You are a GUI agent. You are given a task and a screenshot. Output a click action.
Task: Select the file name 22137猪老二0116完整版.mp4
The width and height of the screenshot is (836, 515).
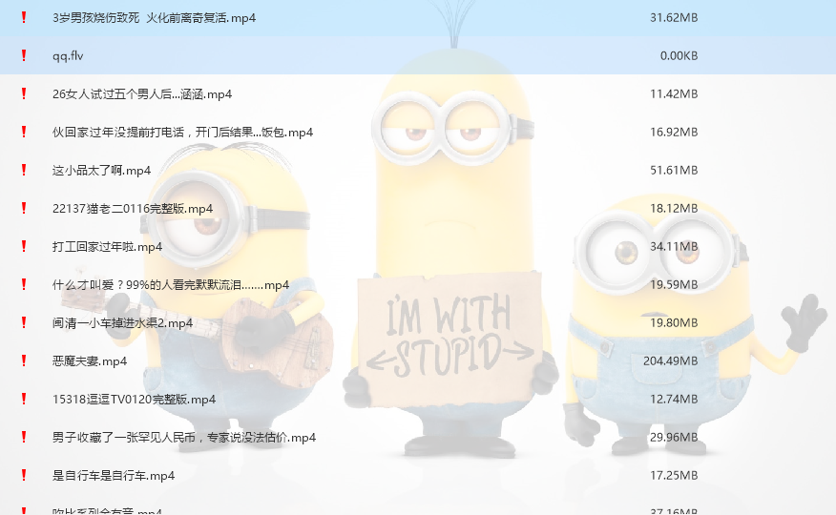[x=133, y=209]
